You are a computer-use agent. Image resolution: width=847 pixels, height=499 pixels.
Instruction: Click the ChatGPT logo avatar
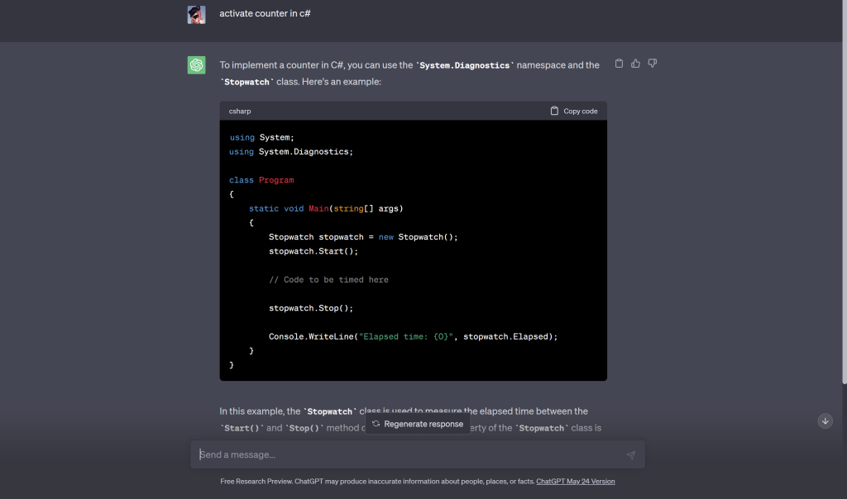coord(197,65)
